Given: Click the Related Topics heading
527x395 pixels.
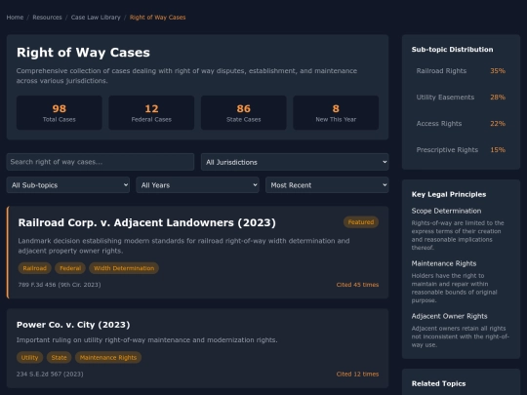Looking at the screenshot, I should (x=438, y=383).
